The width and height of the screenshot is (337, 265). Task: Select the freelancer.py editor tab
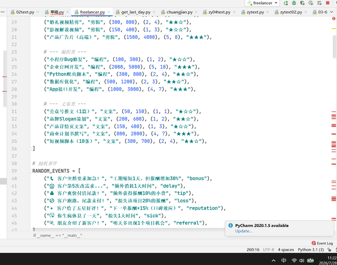tap(92, 12)
